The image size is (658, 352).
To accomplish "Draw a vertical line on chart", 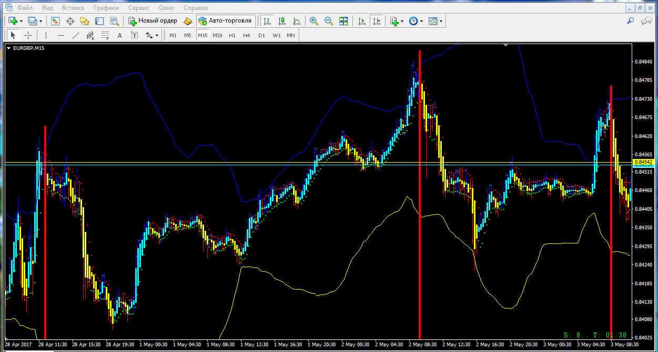I will [x=46, y=35].
